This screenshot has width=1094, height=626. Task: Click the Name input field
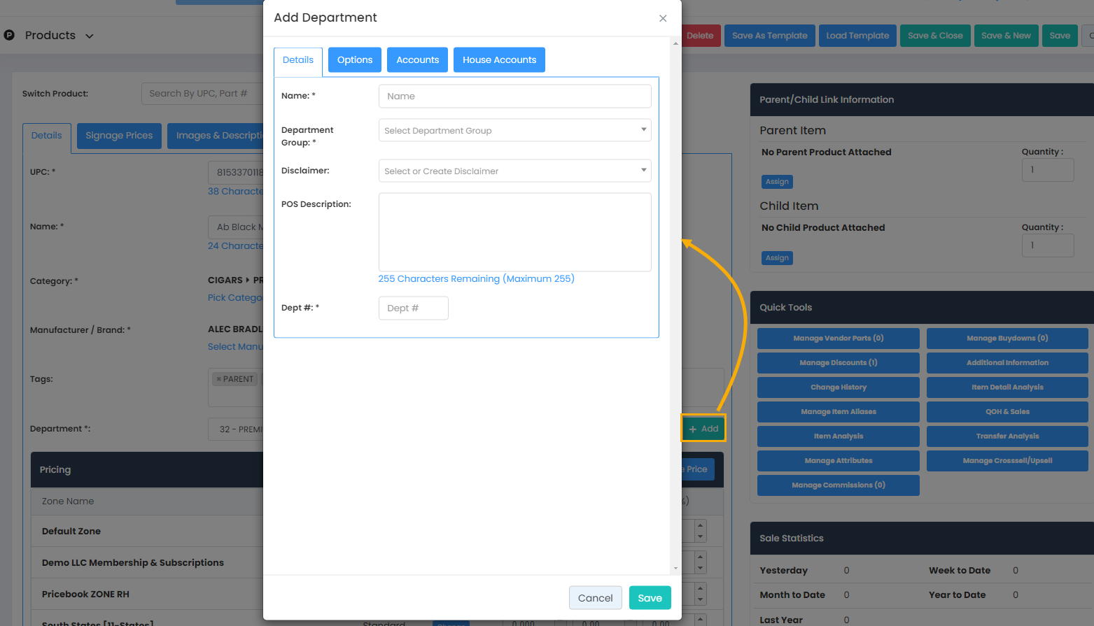pyautogui.click(x=514, y=97)
